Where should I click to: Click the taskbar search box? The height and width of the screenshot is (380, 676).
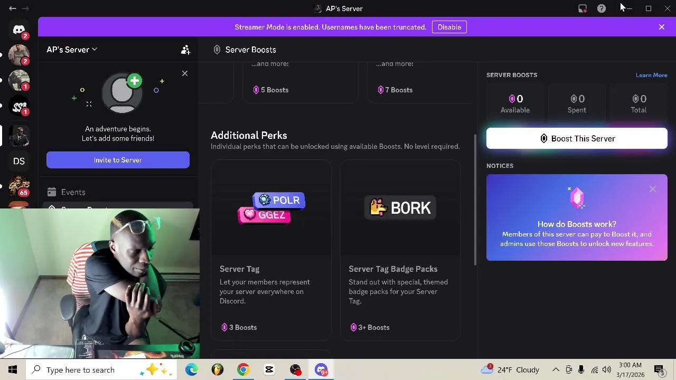[102, 369]
